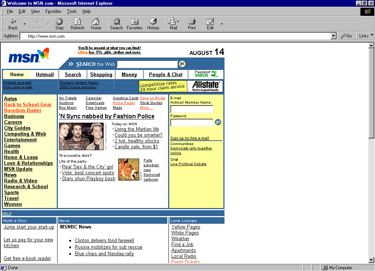Click the donkey cartoon image
The width and height of the screenshot is (375, 271).
129,169
